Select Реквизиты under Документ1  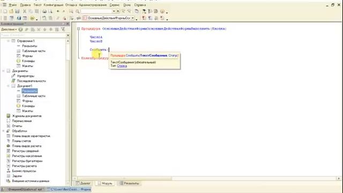pos(29,91)
